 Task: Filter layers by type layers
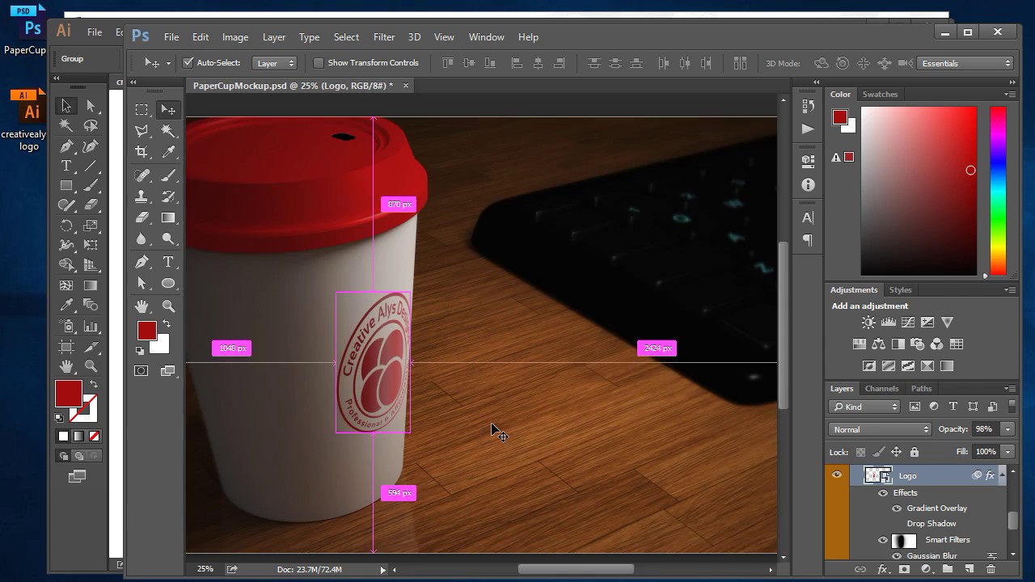[x=953, y=407]
